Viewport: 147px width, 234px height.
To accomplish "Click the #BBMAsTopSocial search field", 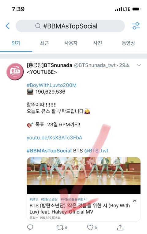I will [70, 26].
